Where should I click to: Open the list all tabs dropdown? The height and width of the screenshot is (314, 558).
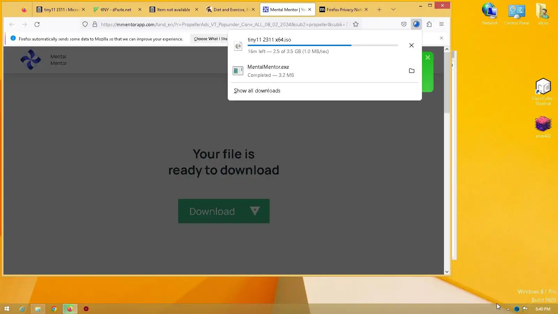tap(393, 10)
